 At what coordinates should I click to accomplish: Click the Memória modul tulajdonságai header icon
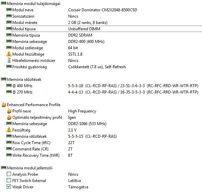coord(4,3)
